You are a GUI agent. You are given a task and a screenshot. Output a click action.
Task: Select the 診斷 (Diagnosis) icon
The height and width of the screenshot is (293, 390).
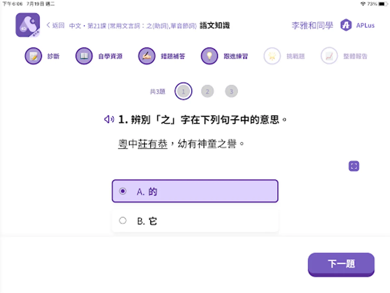click(33, 56)
